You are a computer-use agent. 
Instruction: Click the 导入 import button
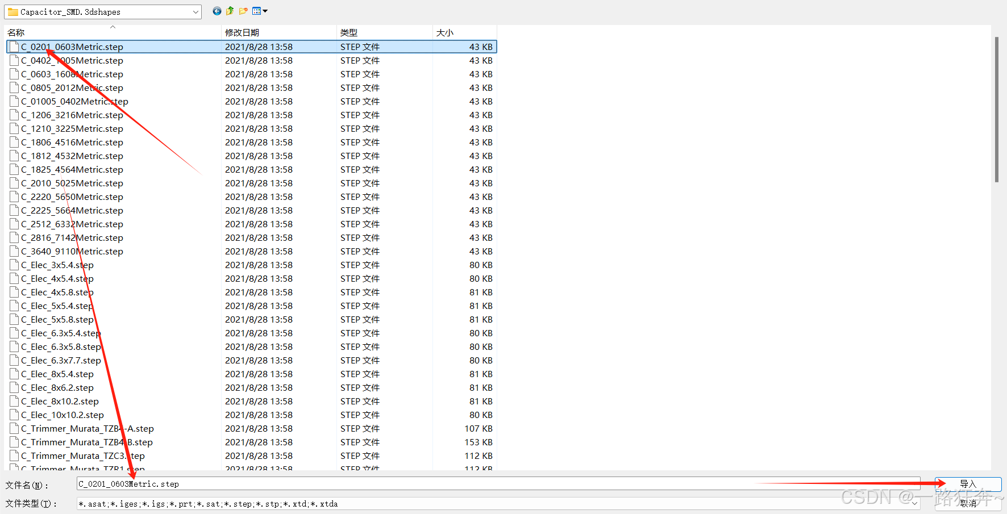(968, 484)
